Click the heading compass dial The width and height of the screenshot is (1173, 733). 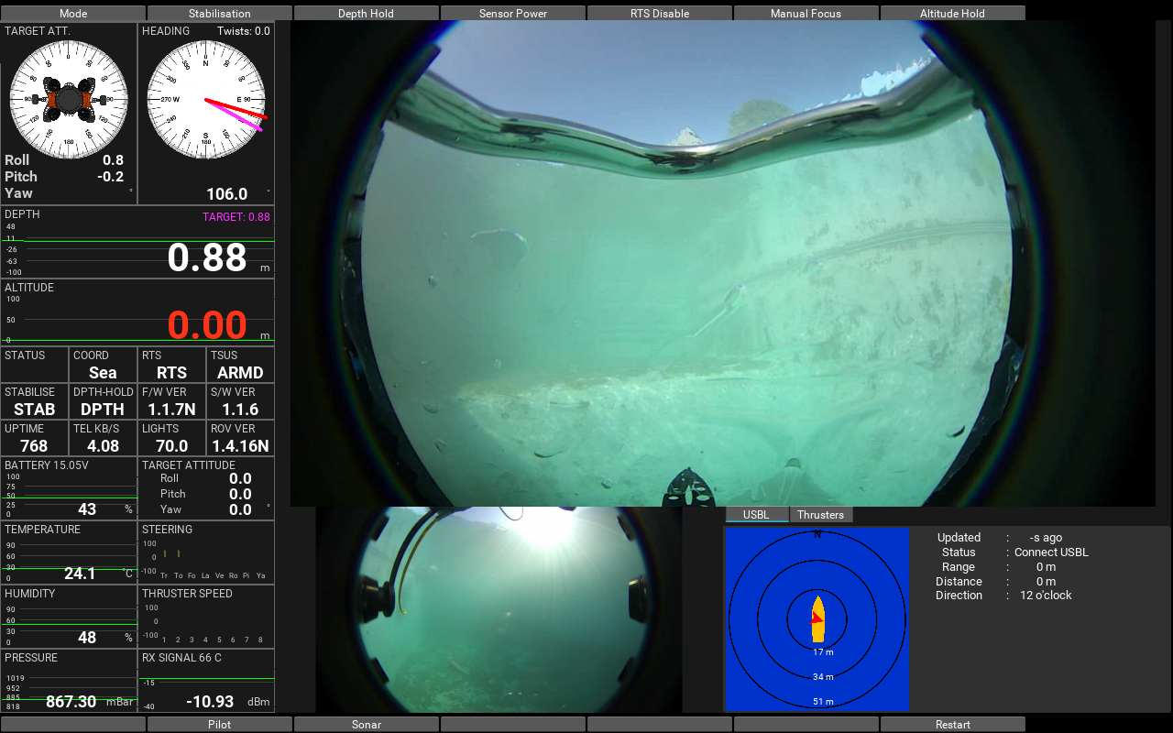206,99
